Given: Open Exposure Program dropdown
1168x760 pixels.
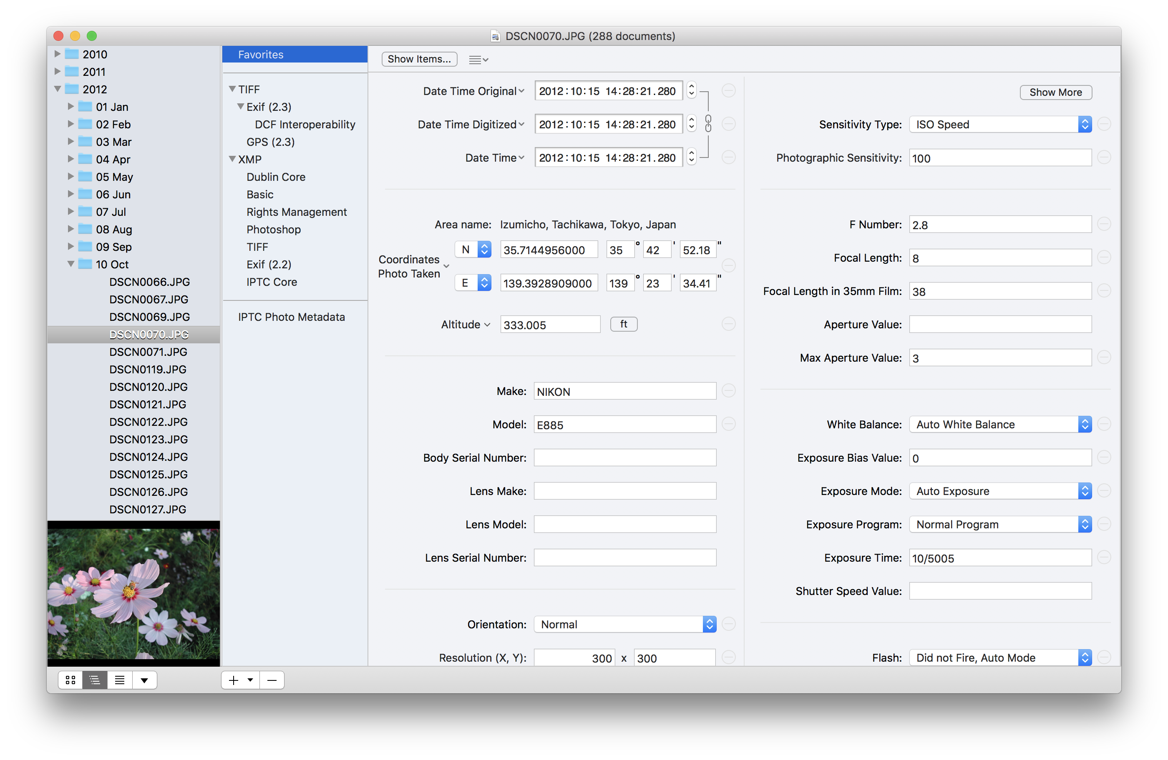Looking at the screenshot, I should tap(1000, 524).
